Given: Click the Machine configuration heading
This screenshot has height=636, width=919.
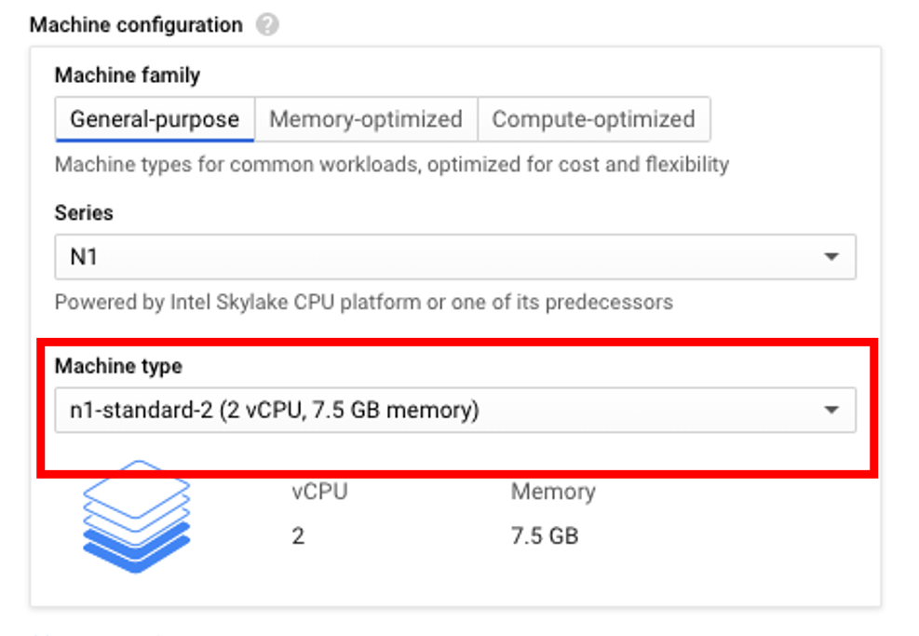Looking at the screenshot, I should [x=136, y=25].
